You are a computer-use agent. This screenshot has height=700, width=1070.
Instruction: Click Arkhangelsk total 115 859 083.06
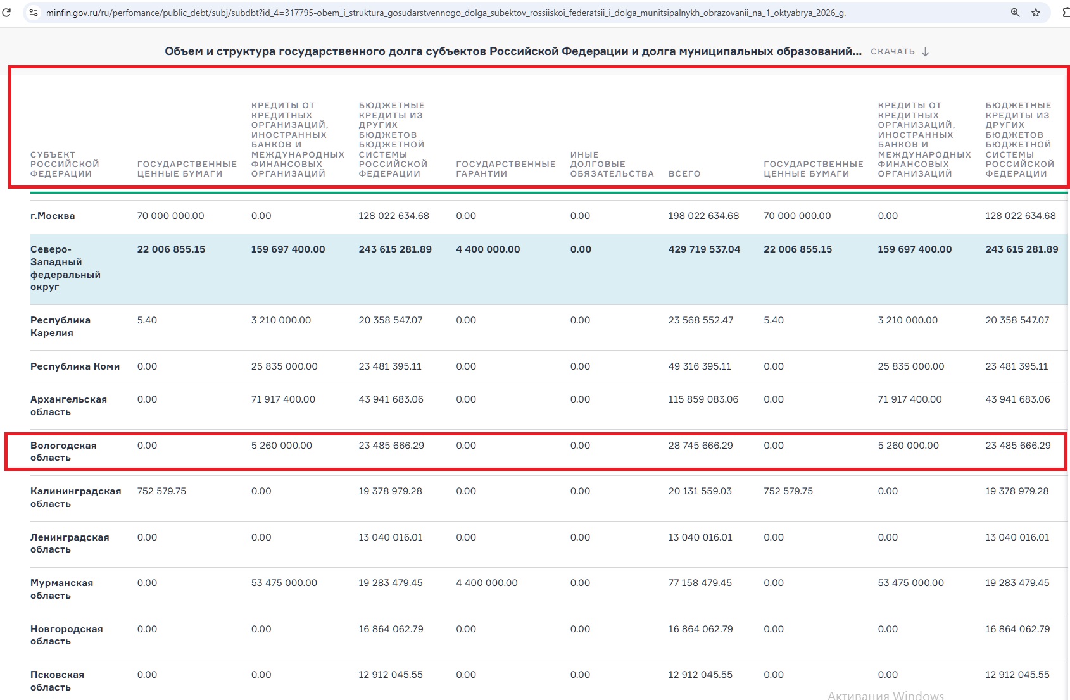(x=703, y=399)
